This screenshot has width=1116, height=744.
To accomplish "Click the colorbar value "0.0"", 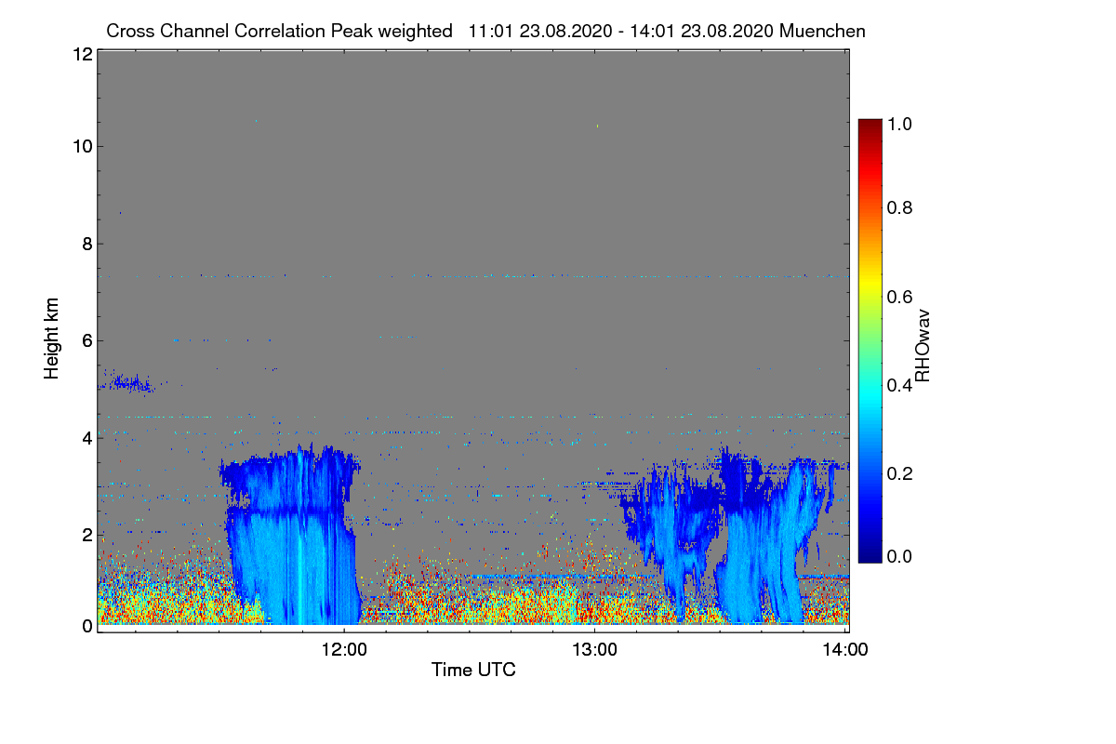I will [x=900, y=556].
